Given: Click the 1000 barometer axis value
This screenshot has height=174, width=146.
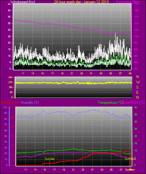Looking at the screenshot, I should tap(137, 36).
